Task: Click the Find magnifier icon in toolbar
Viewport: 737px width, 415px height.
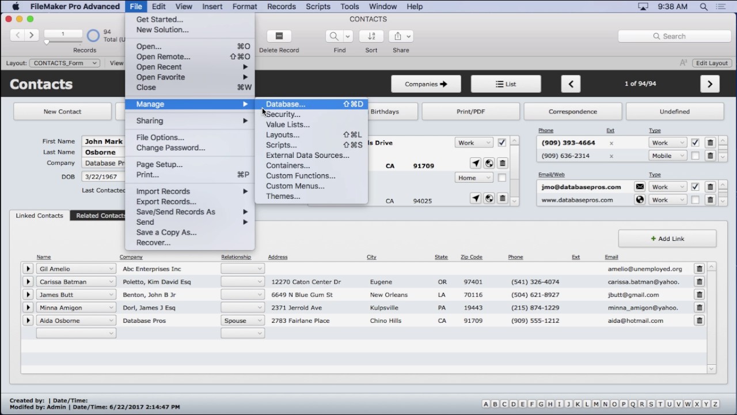Action: [x=334, y=36]
